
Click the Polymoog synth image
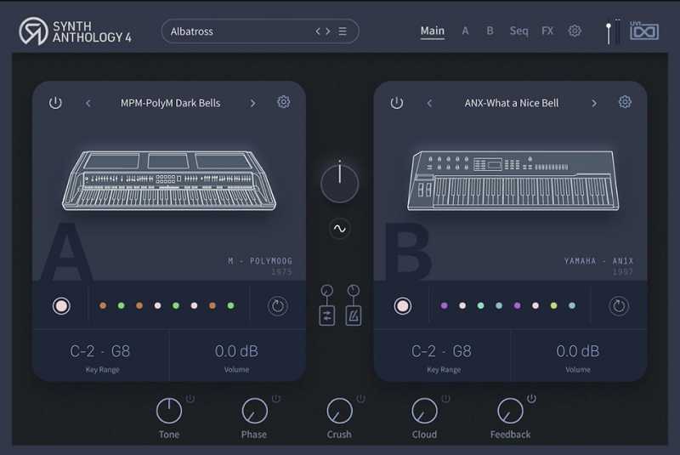point(169,180)
